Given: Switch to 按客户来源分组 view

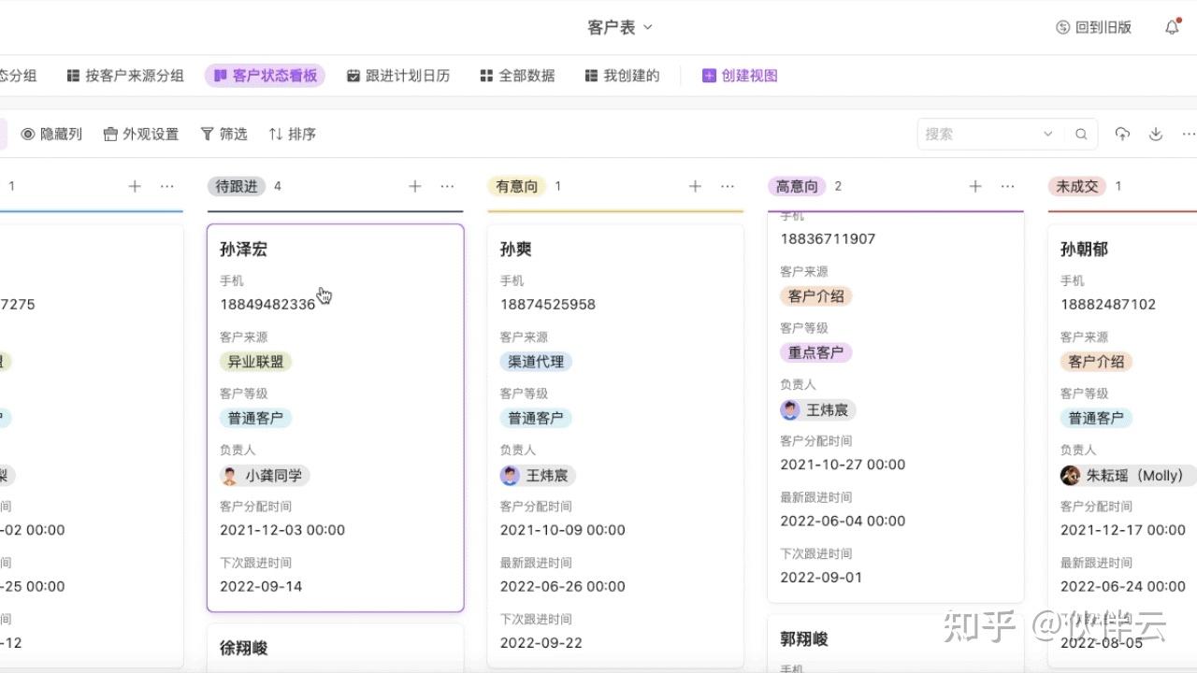Looking at the screenshot, I should click(125, 76).
